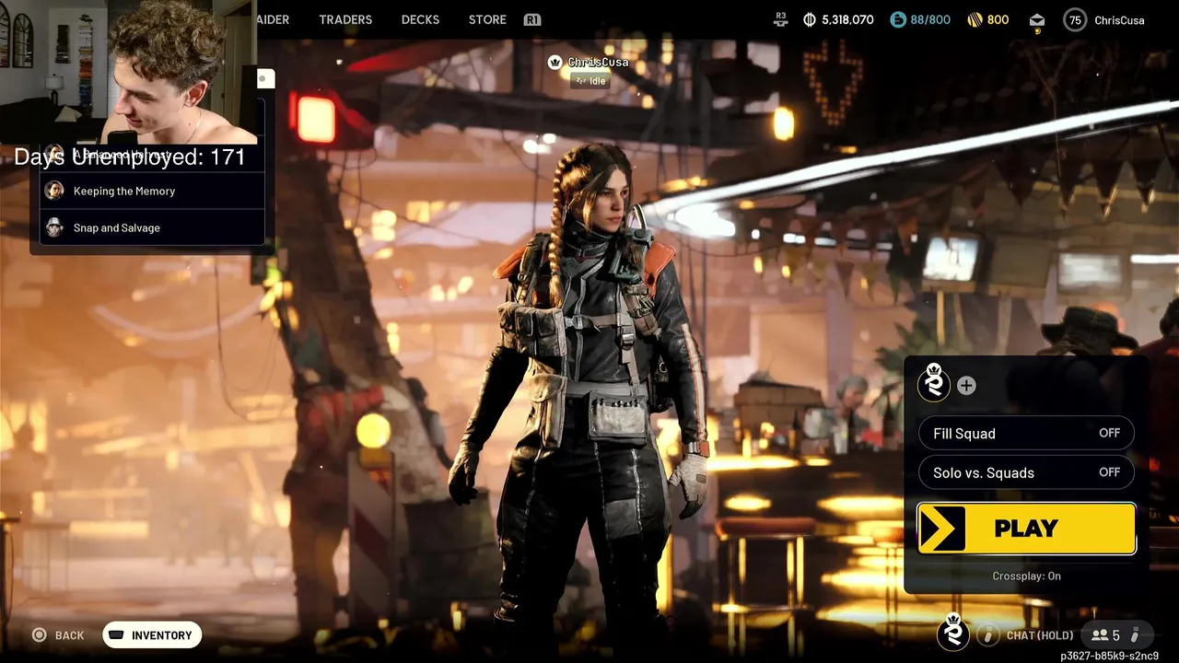Click the blue token icon beside 88/800

(898, 19)
